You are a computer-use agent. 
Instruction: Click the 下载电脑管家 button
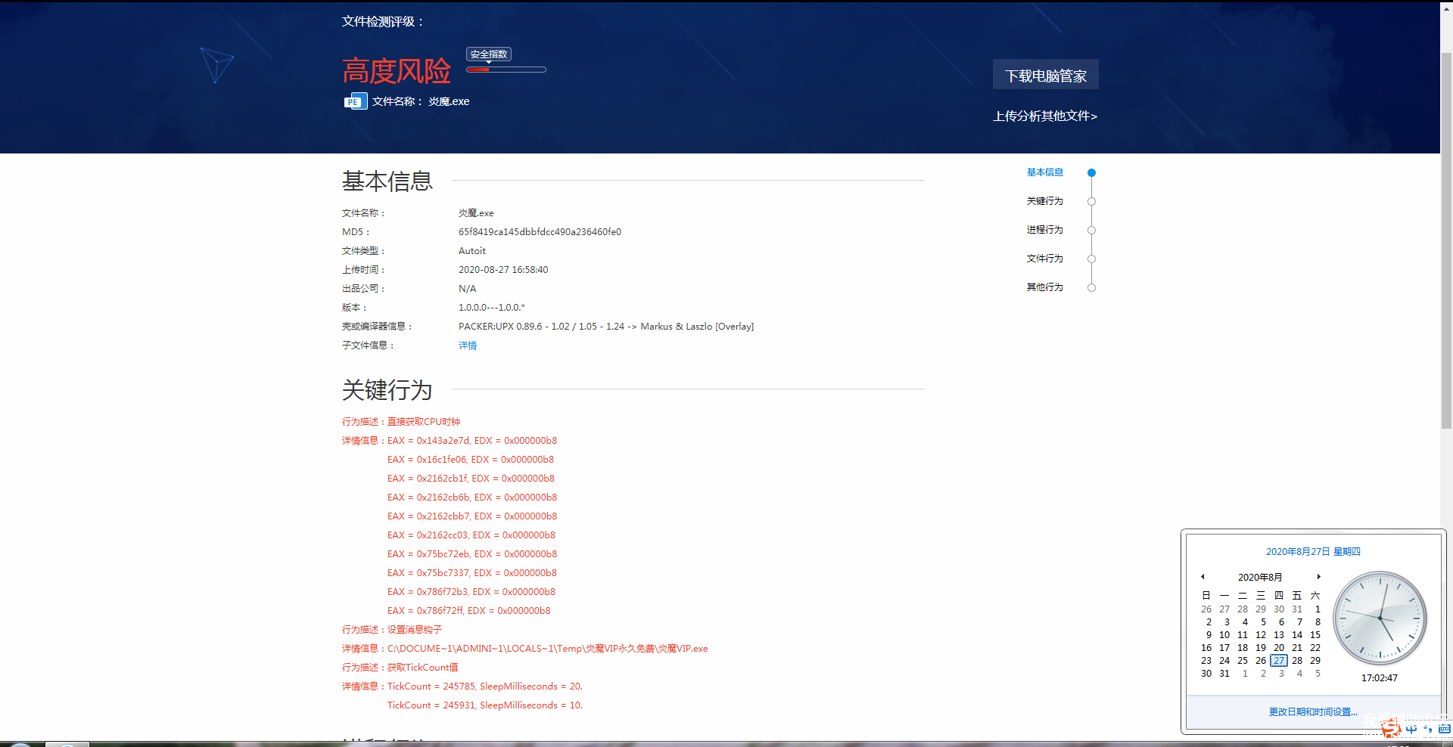coord(1045,76)
